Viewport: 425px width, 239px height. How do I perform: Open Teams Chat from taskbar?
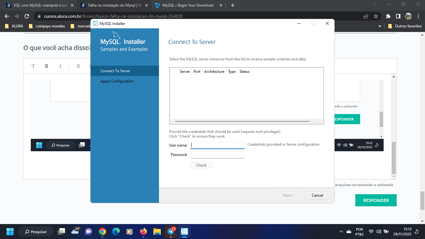tap(89, 232)
